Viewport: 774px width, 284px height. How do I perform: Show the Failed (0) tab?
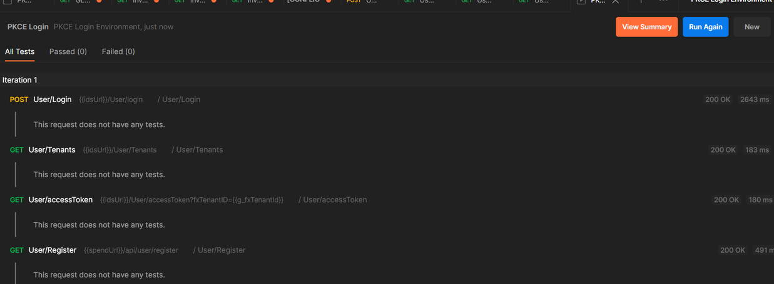[118, 51]
